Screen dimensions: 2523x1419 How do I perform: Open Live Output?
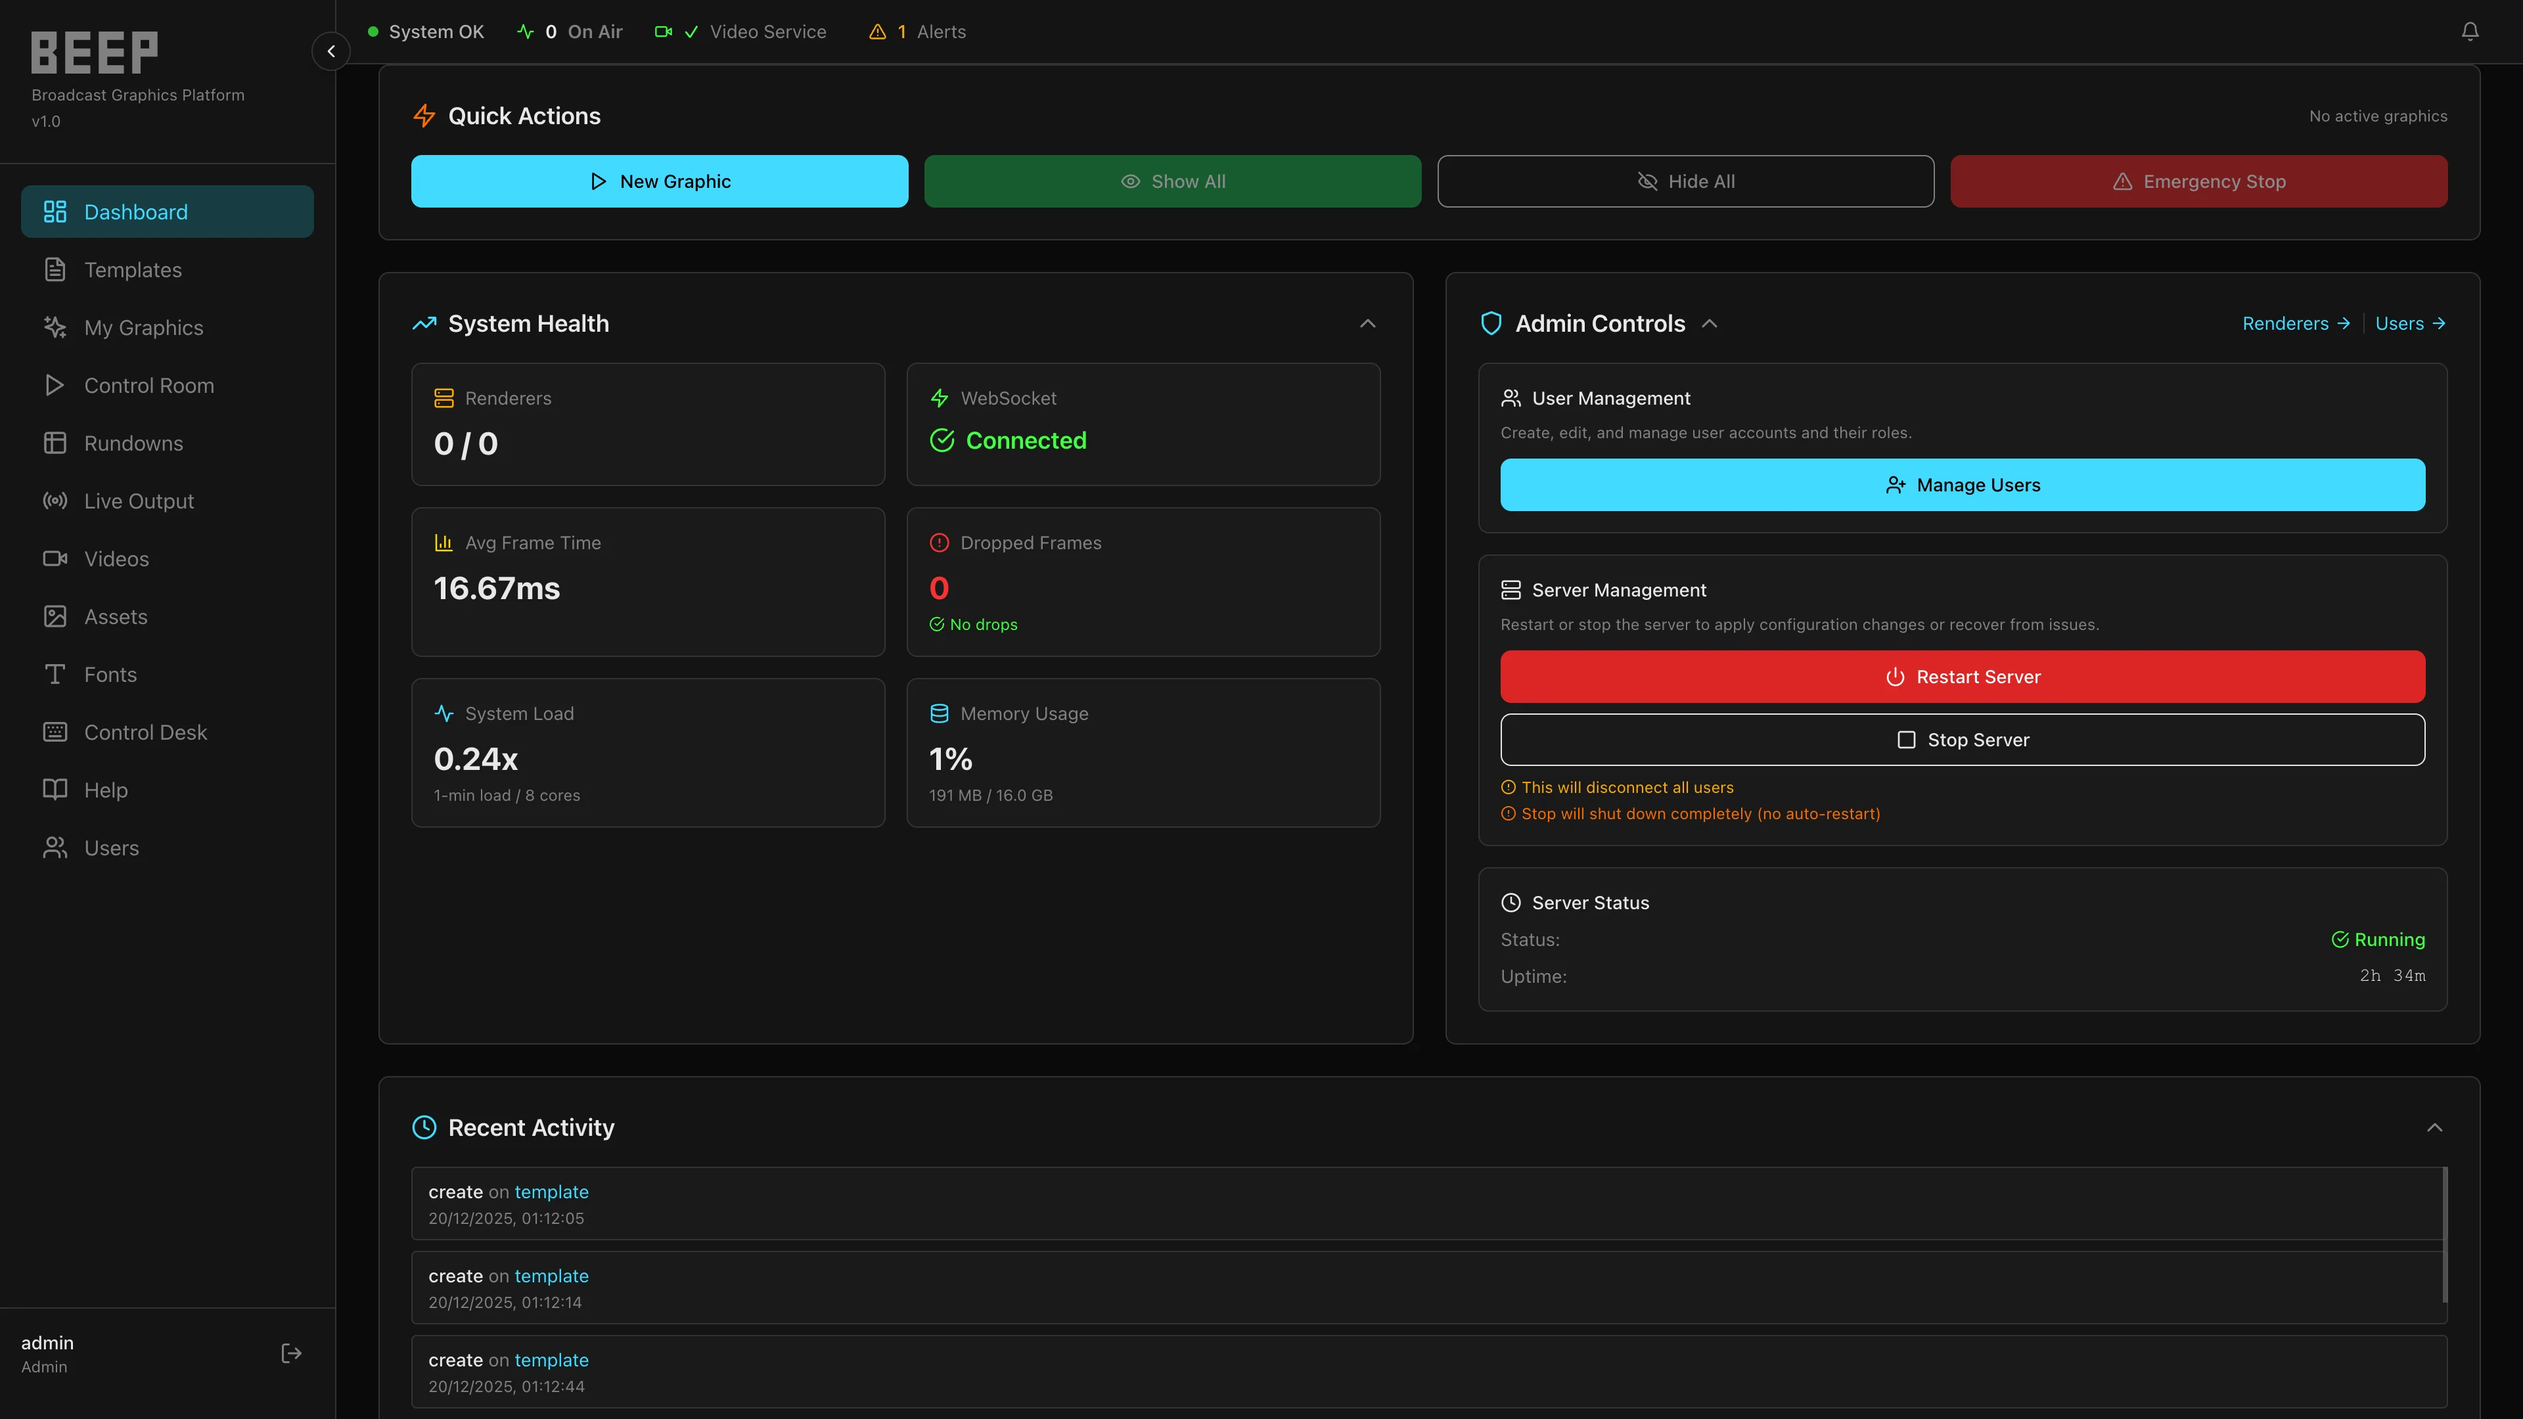pyautogui.click(x=168, y=501)
